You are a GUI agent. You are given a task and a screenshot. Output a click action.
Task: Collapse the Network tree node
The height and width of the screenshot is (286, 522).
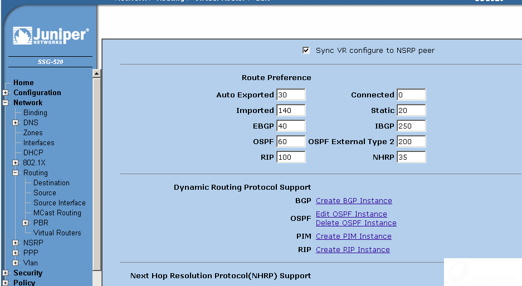(6, 103)
